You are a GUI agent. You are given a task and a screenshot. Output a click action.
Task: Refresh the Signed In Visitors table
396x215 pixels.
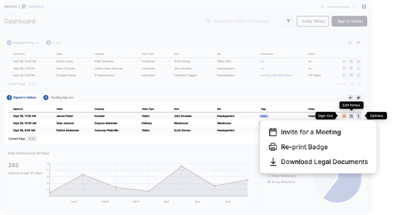pos(358,98)
